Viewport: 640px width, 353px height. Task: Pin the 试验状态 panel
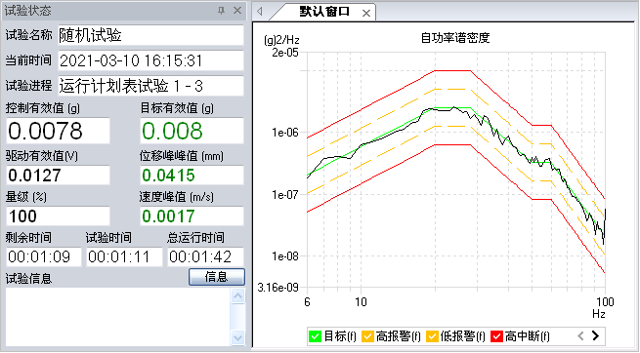221,11
